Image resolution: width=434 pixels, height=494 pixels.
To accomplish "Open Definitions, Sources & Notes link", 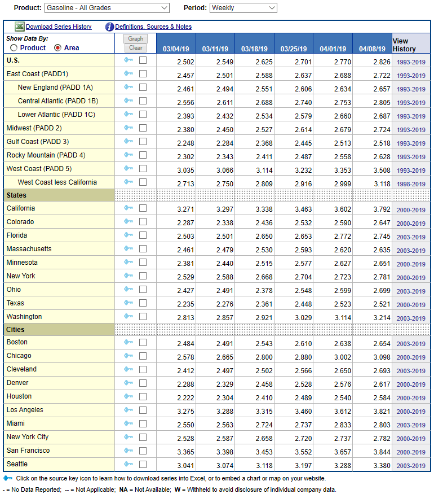I will pos(153,27).
